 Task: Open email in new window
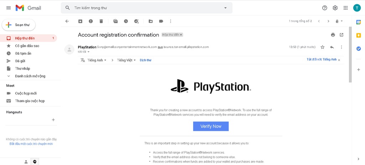pyautogui.click(x=341, y=35)
